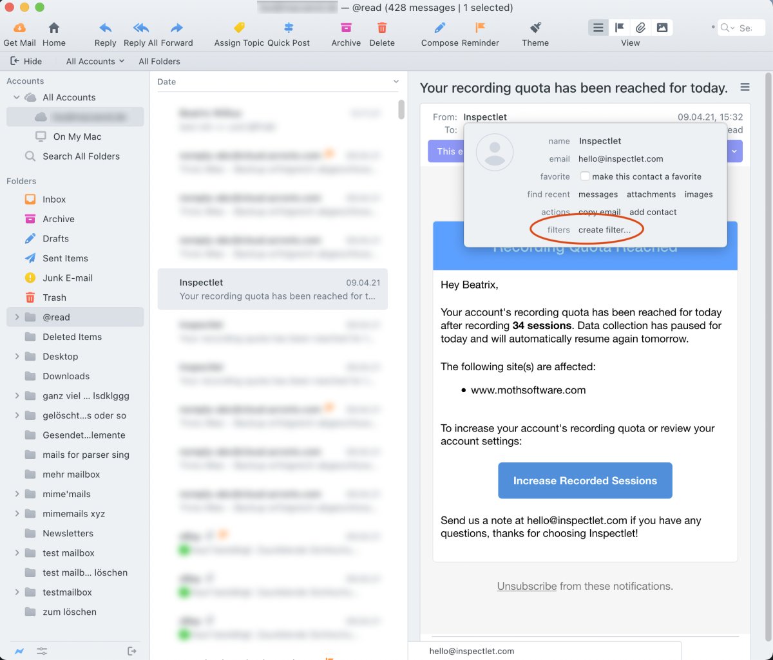The height and width of the screenshot is (660, 773).
Task: Click the Get Mail toolbar icon
Action: click(x=19, y=28)
